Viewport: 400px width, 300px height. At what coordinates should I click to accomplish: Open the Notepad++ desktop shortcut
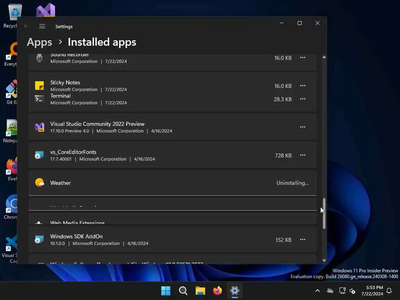(11, 131)
